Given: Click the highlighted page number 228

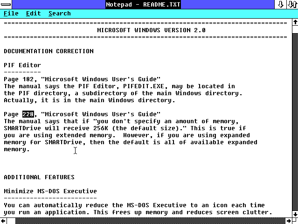Looking at the screenshot, I should tap(28, 114).
